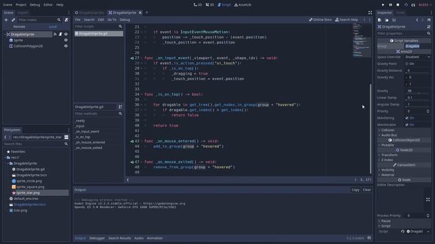Adjust the Gravity value slider

[419, 93]
